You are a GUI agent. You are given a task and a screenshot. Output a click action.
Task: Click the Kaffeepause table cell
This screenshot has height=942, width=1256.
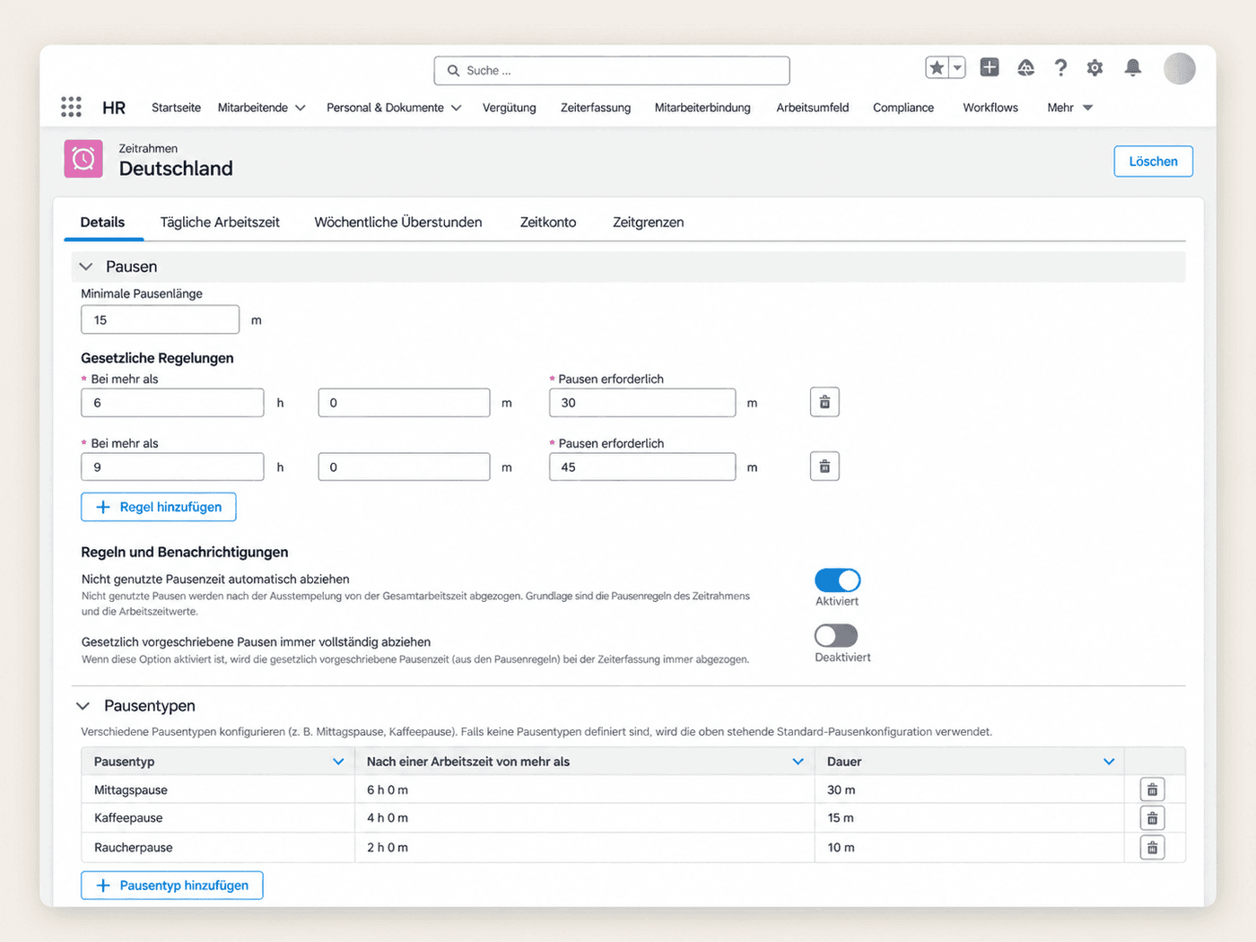(x=218, y=818)
